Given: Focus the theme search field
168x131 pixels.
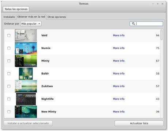Looking at the screenshot, I should (146, 24).
